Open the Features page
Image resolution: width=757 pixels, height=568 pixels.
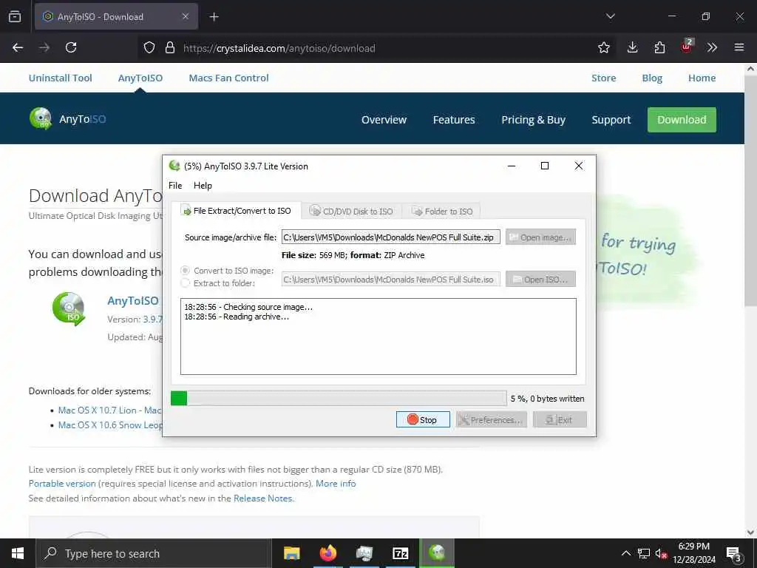click(x=454, y=120)
